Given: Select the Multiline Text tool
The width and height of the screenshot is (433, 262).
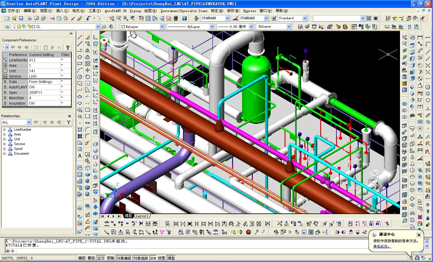Looking at the screenshot, I should point(80,156).
